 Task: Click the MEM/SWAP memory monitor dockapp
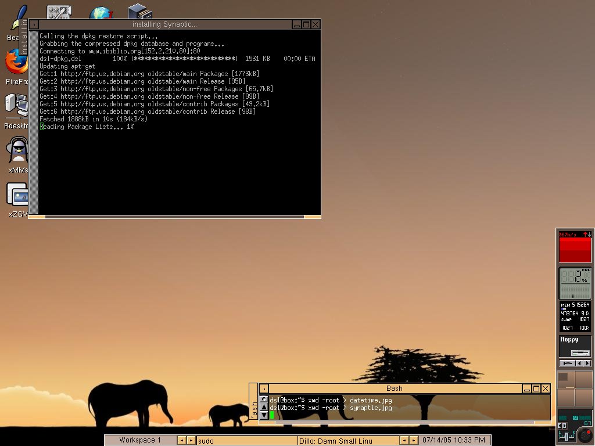(575, 316)
